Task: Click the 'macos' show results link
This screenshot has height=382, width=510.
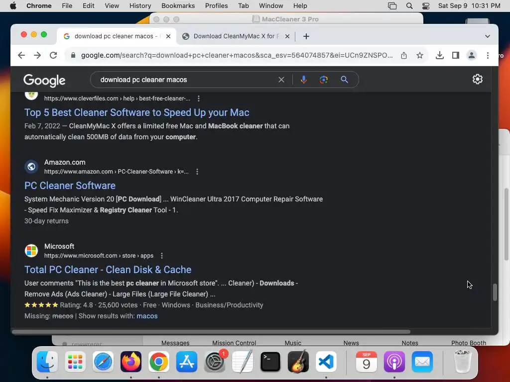Action: (147, 316)
